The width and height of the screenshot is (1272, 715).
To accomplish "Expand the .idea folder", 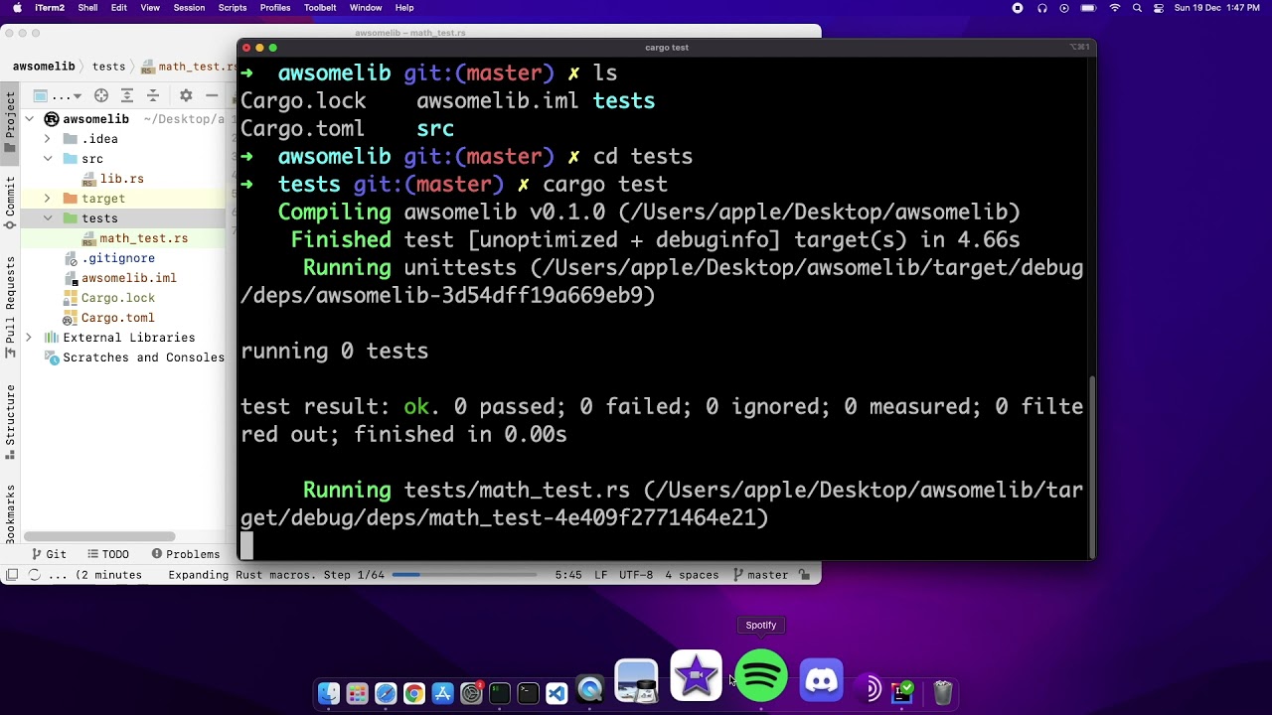I will pos(47,139).
